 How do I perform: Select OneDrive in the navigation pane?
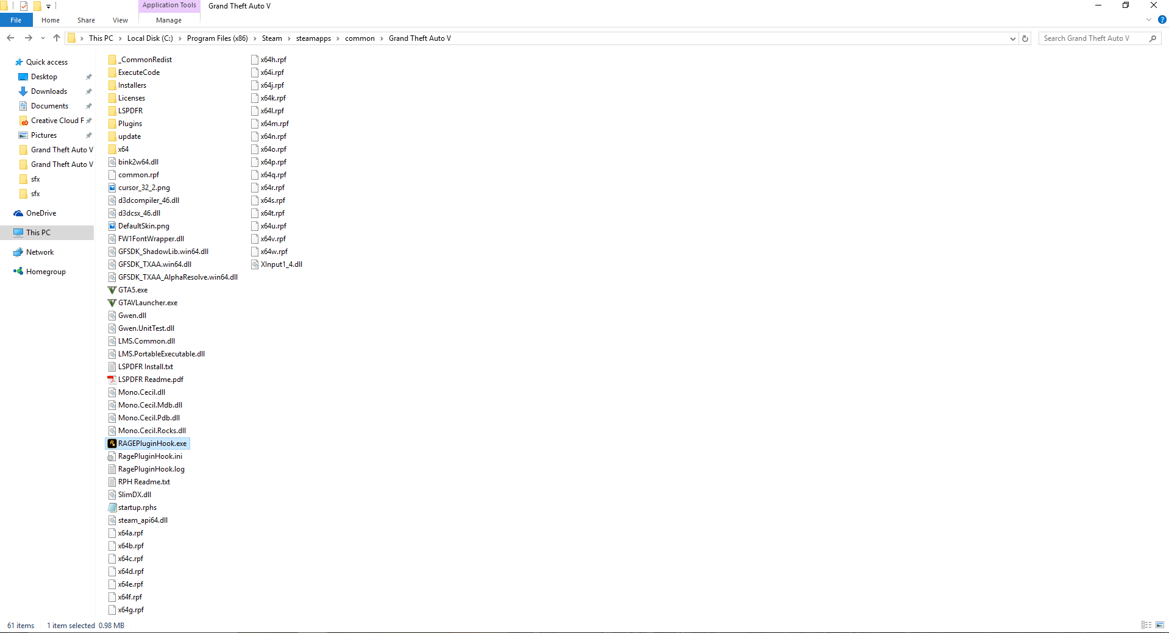click(41, 213)
